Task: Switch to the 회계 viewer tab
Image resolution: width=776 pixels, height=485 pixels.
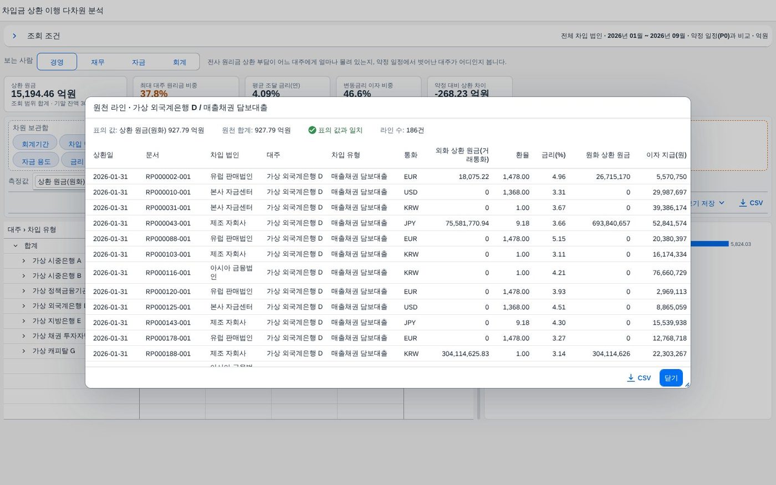Action: (180, 62)
